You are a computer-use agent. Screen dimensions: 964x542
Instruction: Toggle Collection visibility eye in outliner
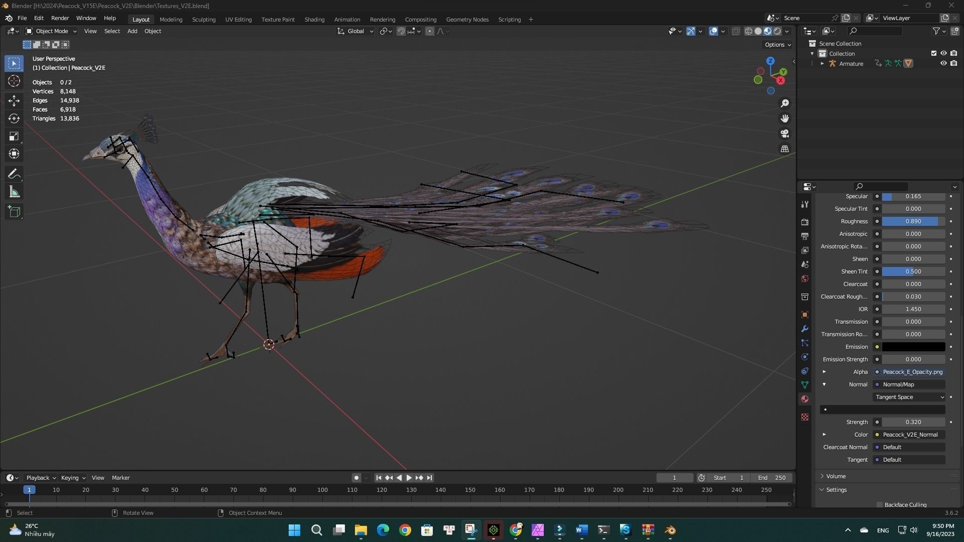943,53
